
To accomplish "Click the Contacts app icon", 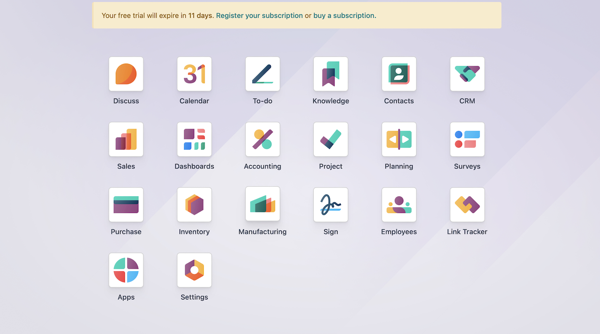I will pos(399,74).
